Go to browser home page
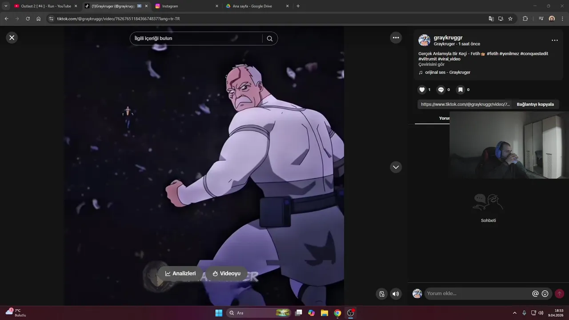569x320 pixels. [x=38, y=19]
